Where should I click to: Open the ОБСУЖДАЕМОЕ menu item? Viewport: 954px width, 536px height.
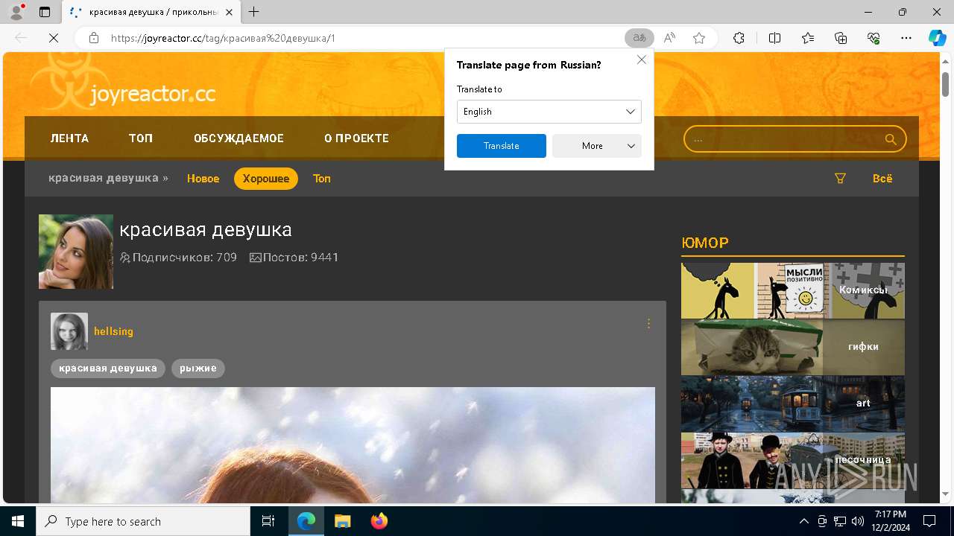point(238,138)
